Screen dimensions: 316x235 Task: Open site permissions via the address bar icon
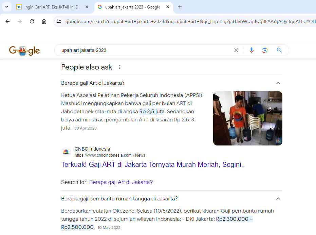[58, 21]
